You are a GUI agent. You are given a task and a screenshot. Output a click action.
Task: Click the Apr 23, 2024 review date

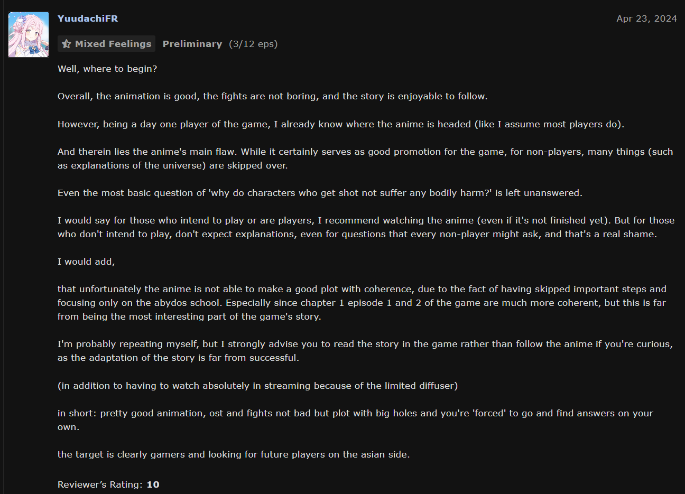pos(646,18)
